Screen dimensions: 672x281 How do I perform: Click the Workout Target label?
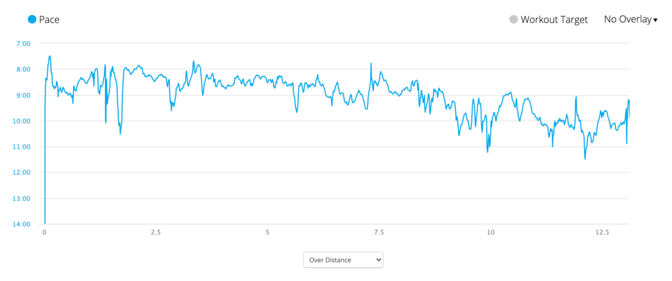coord(554,20)
